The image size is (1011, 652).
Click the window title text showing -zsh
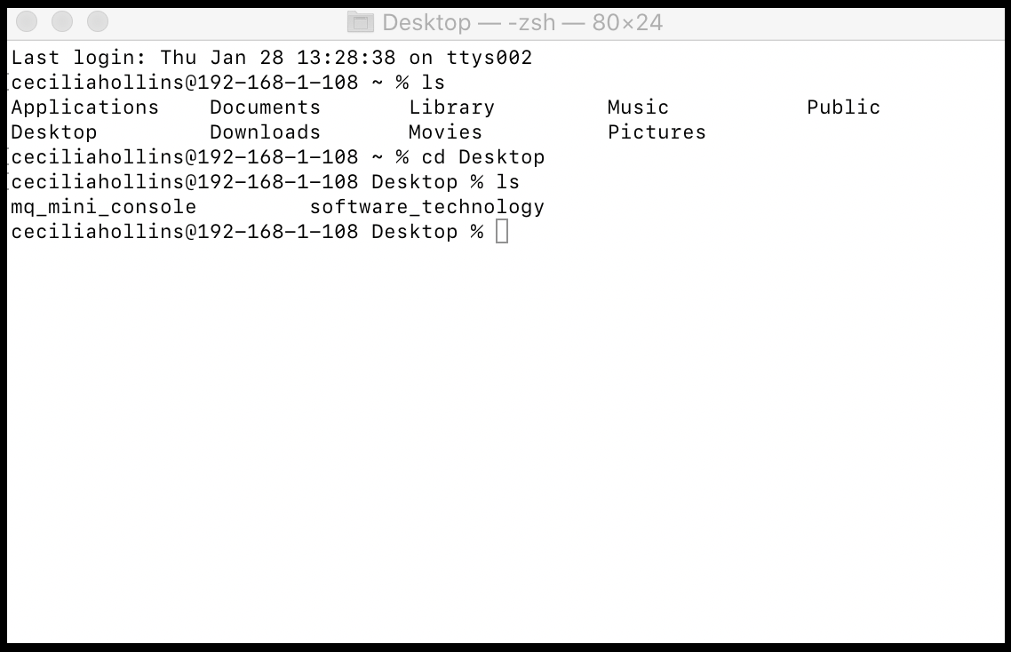[532, 22]
